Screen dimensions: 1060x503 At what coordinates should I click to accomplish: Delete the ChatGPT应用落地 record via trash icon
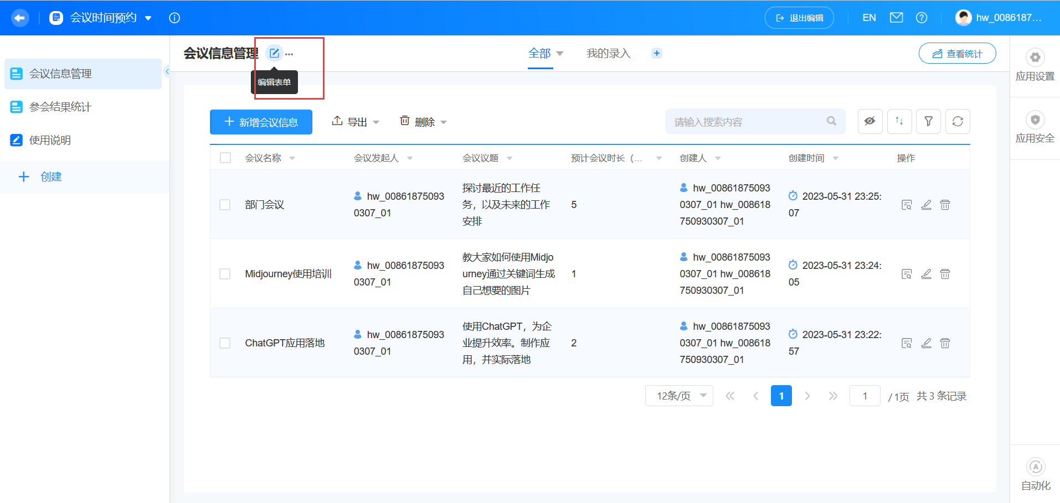click(x=945, y=343)
